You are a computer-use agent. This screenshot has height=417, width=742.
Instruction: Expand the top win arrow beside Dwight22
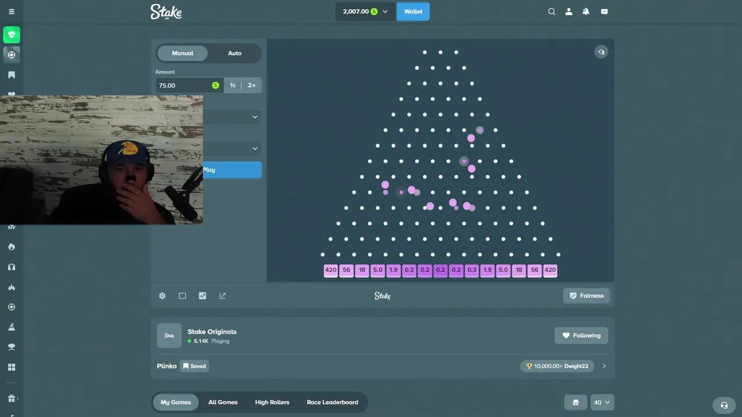(x=604, y=366)
